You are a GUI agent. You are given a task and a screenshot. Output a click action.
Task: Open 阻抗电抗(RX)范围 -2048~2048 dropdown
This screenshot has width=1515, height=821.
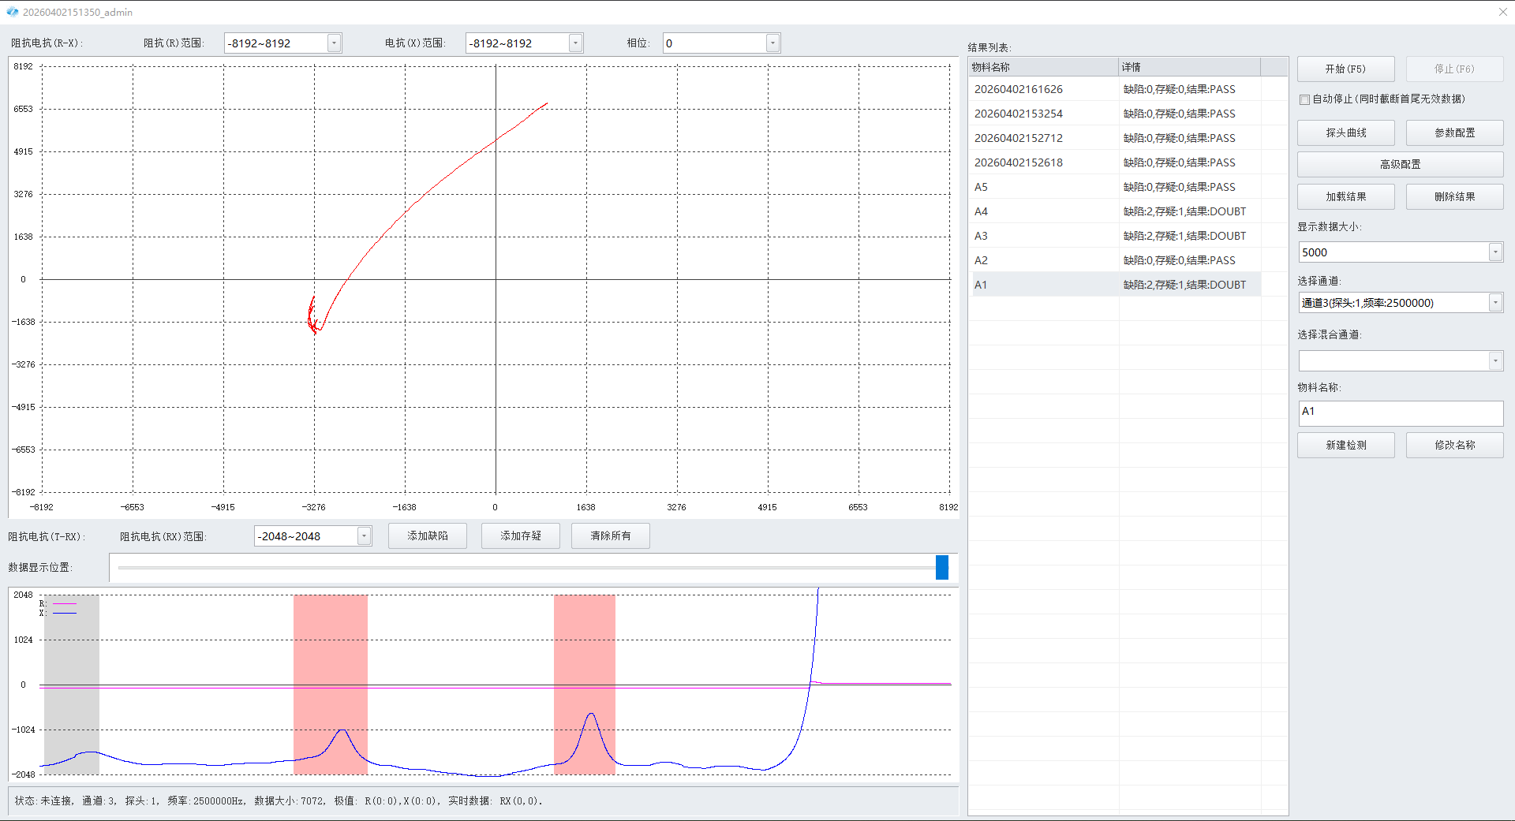tap(364, 536)
